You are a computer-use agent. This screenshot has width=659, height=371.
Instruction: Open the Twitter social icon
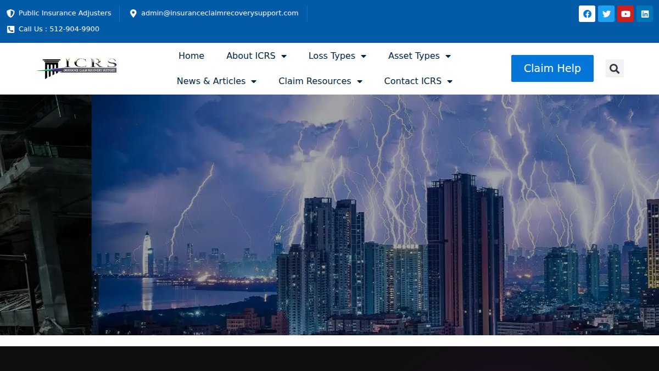click(x=606, y=14)
